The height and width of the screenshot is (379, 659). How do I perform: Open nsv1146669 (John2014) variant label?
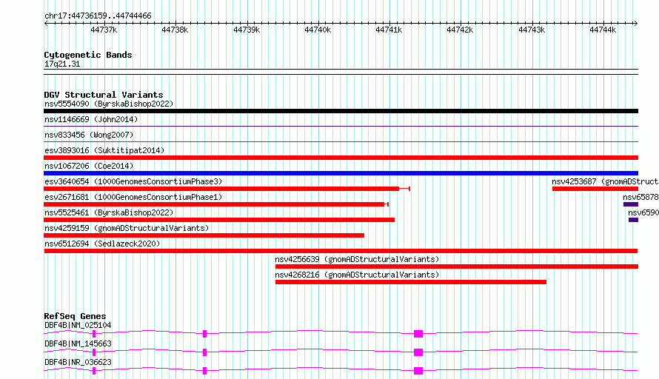pyautogui.click(x=91, y=119)
